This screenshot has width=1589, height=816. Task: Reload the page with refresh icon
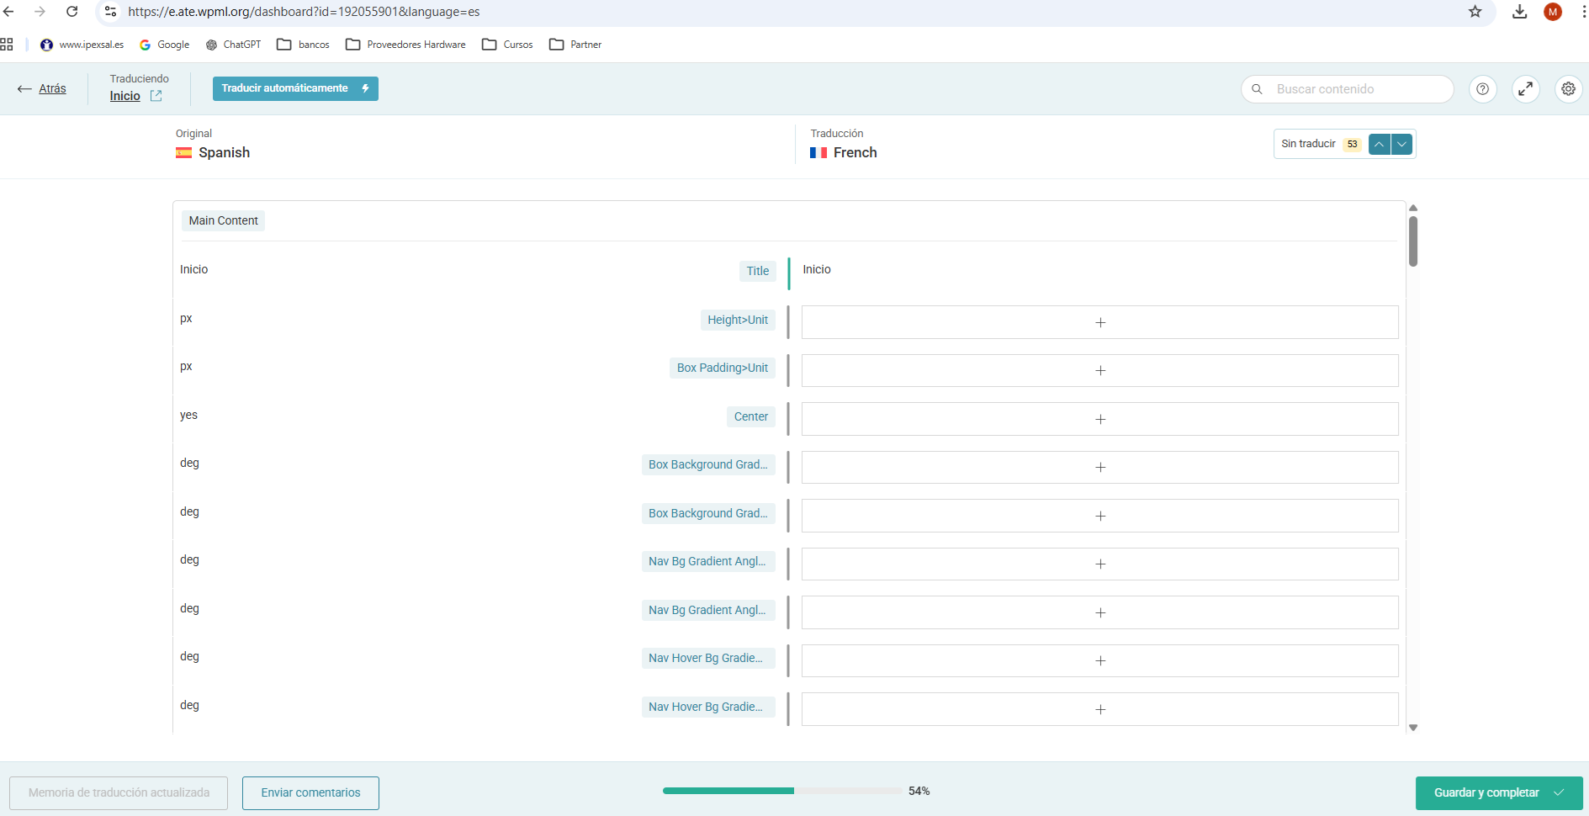72,12
